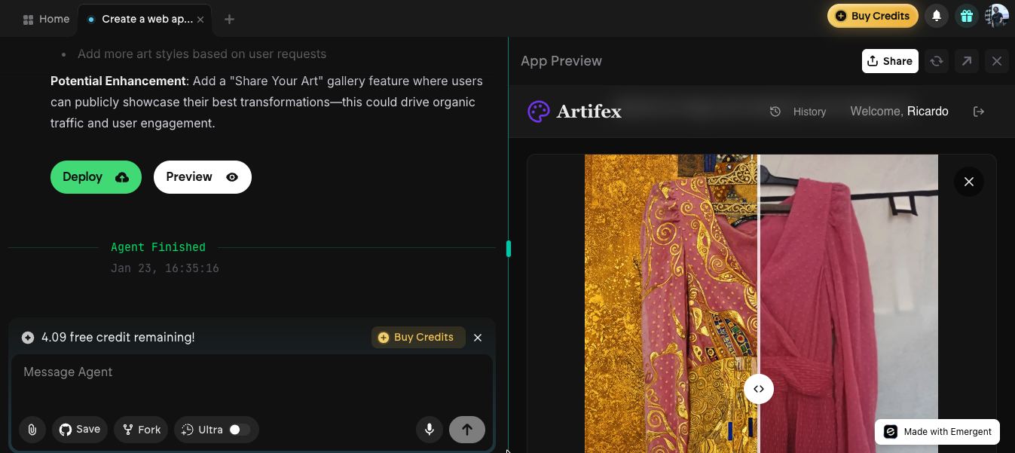The height and width of the screenshot is (453, 1015).
Task: Toggle the Ultra mode switch
Action: [240, 430]
